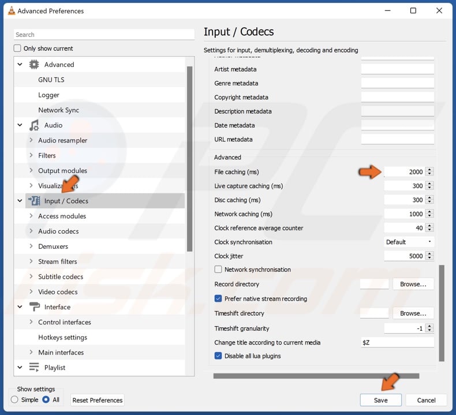
Task: Click the Reset Preferences button
Action: [x=98, y=400]
